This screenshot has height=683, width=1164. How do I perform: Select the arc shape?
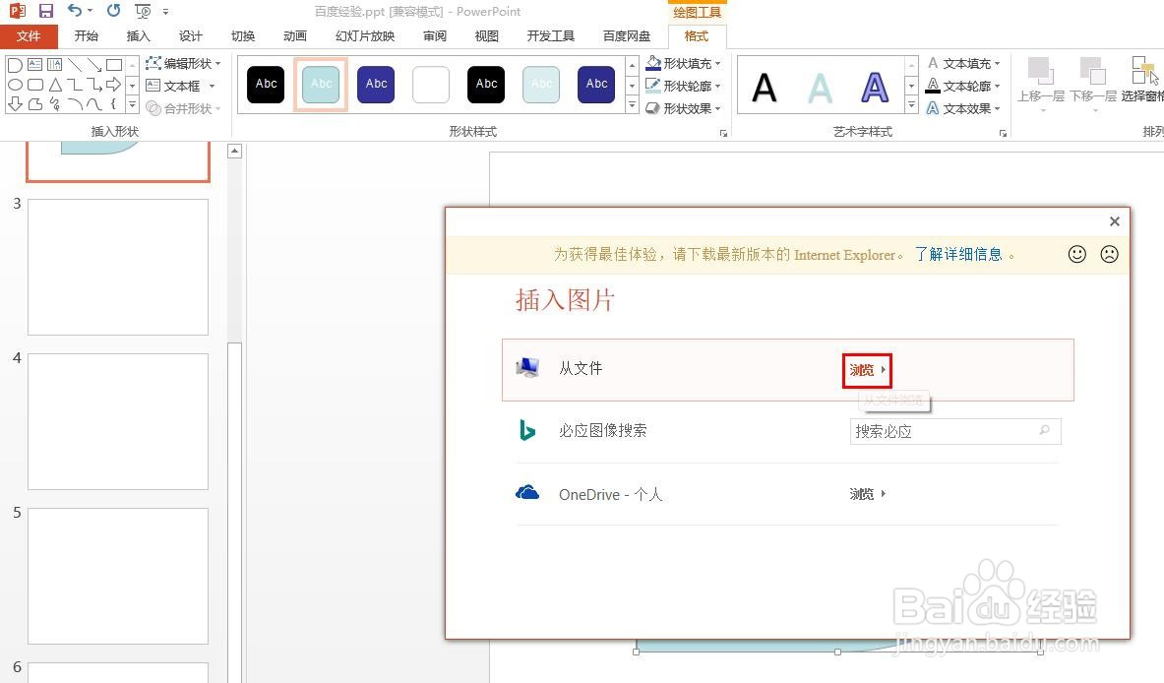tap(74, 104)
